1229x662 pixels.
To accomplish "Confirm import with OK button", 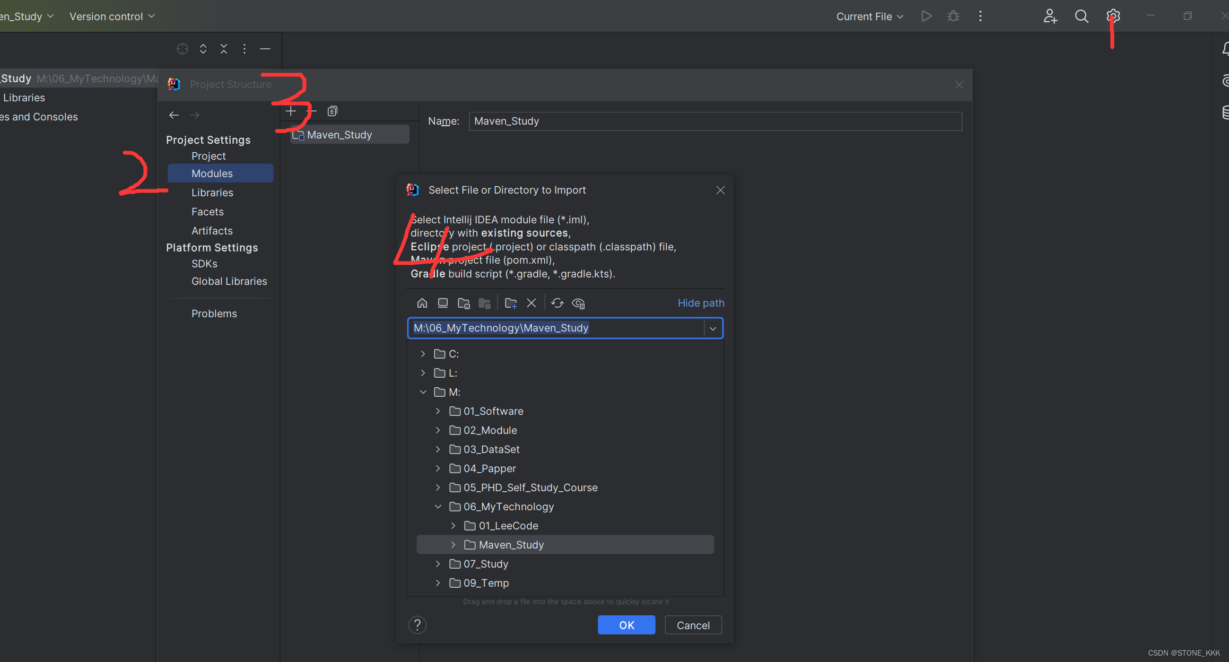I will click(626, 625).
